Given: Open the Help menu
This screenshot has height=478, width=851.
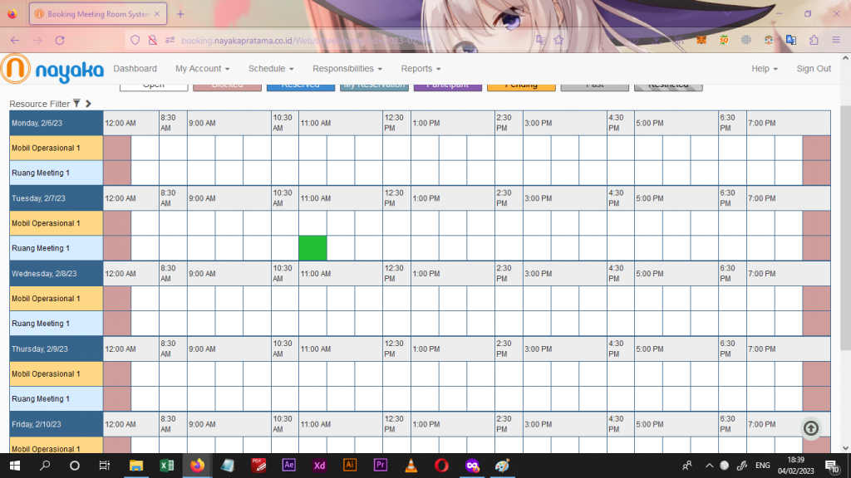Looking at the screenshot, I should tap(764, 69).
